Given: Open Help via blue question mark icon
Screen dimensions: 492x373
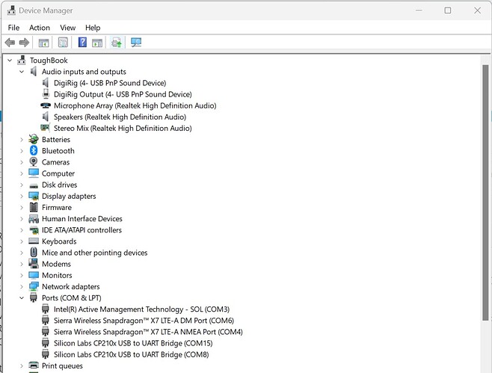Looking at the screenshot, I should click(x=82, y=42).
